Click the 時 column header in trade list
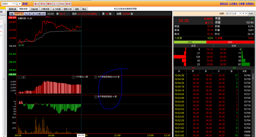256x137 pixels. pos(179,72)
